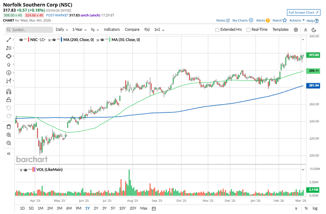
Task: Click the Compare button
Action: [132, 30]
